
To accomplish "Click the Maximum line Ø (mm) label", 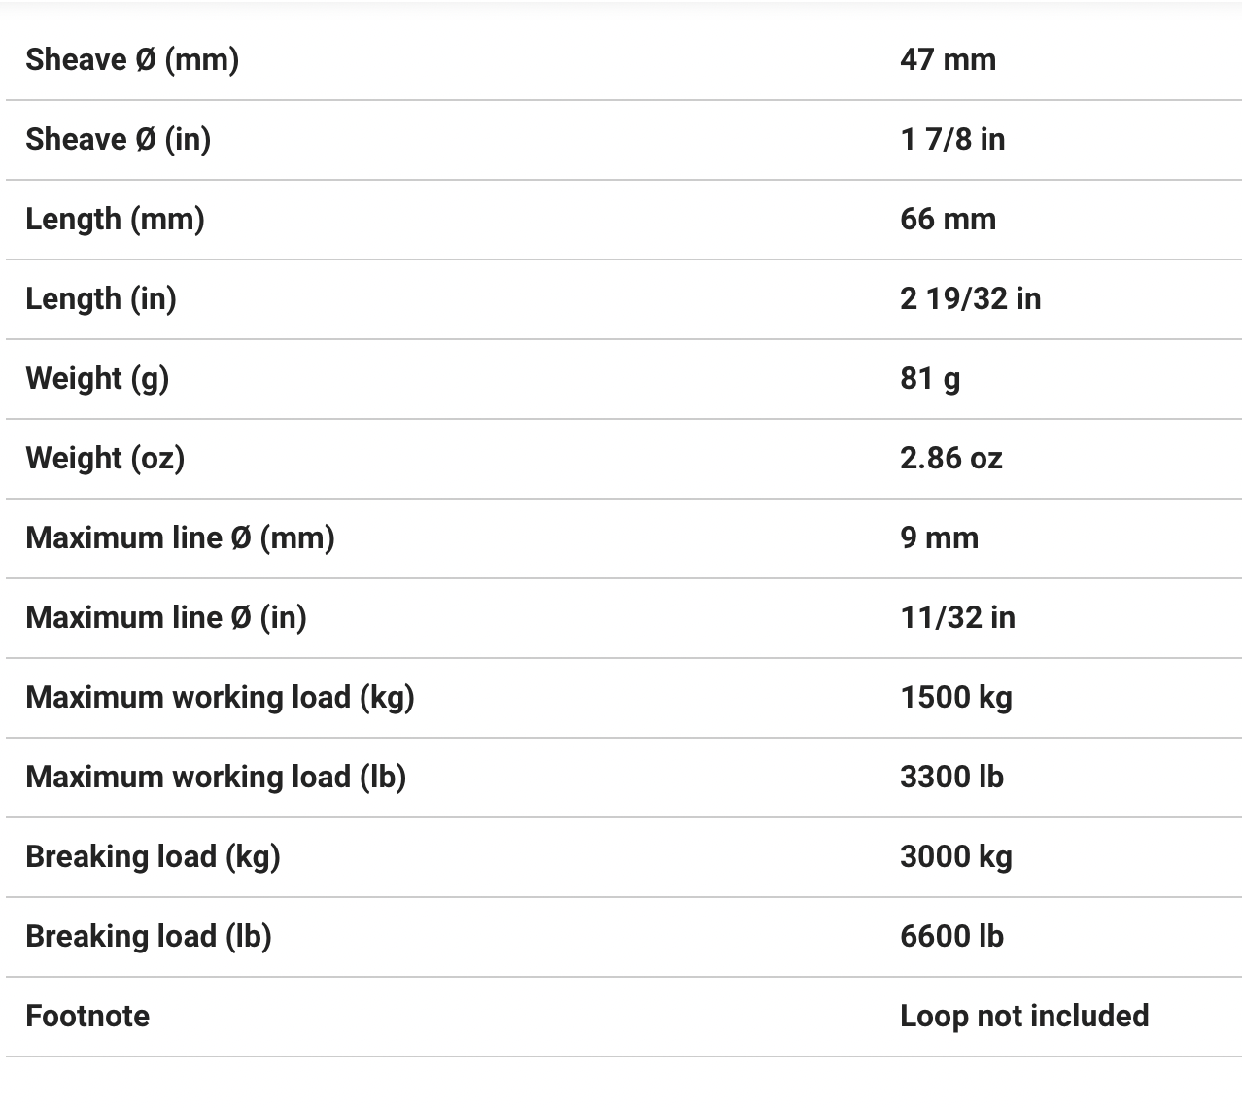I will pos(180,537).
